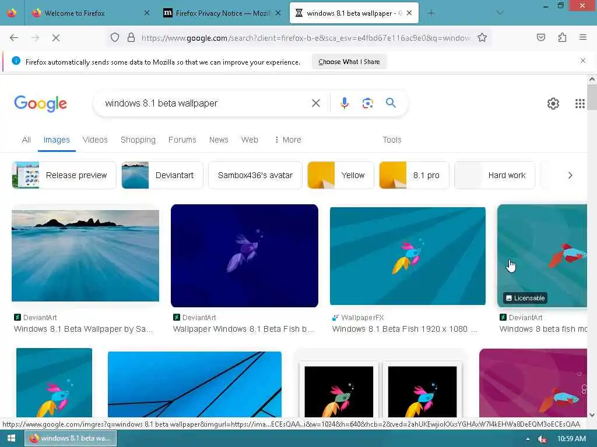597x447 pixels.
Task: Show hidden tray icons arrow
Action: 527,439
